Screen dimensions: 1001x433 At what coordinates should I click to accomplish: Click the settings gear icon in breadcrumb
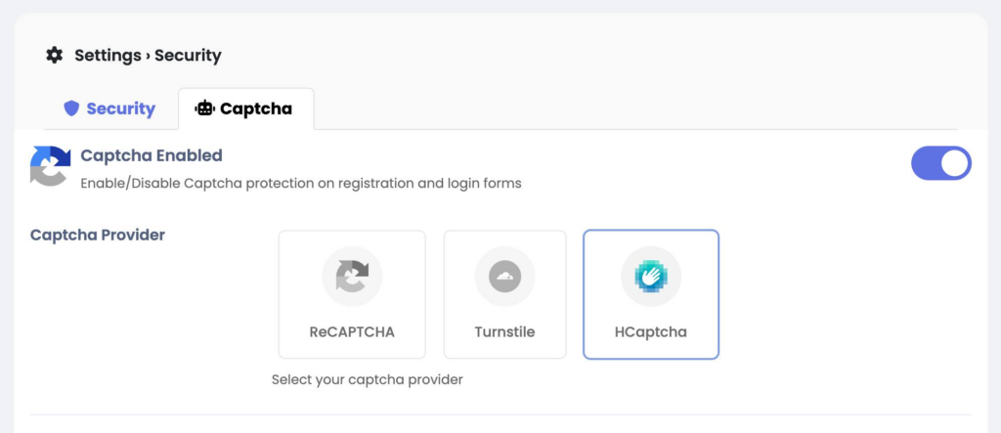(x=55, y=55)
